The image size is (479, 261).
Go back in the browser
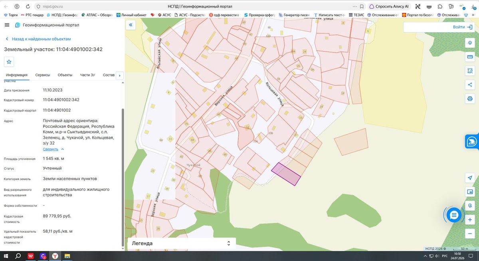(6, 6)
